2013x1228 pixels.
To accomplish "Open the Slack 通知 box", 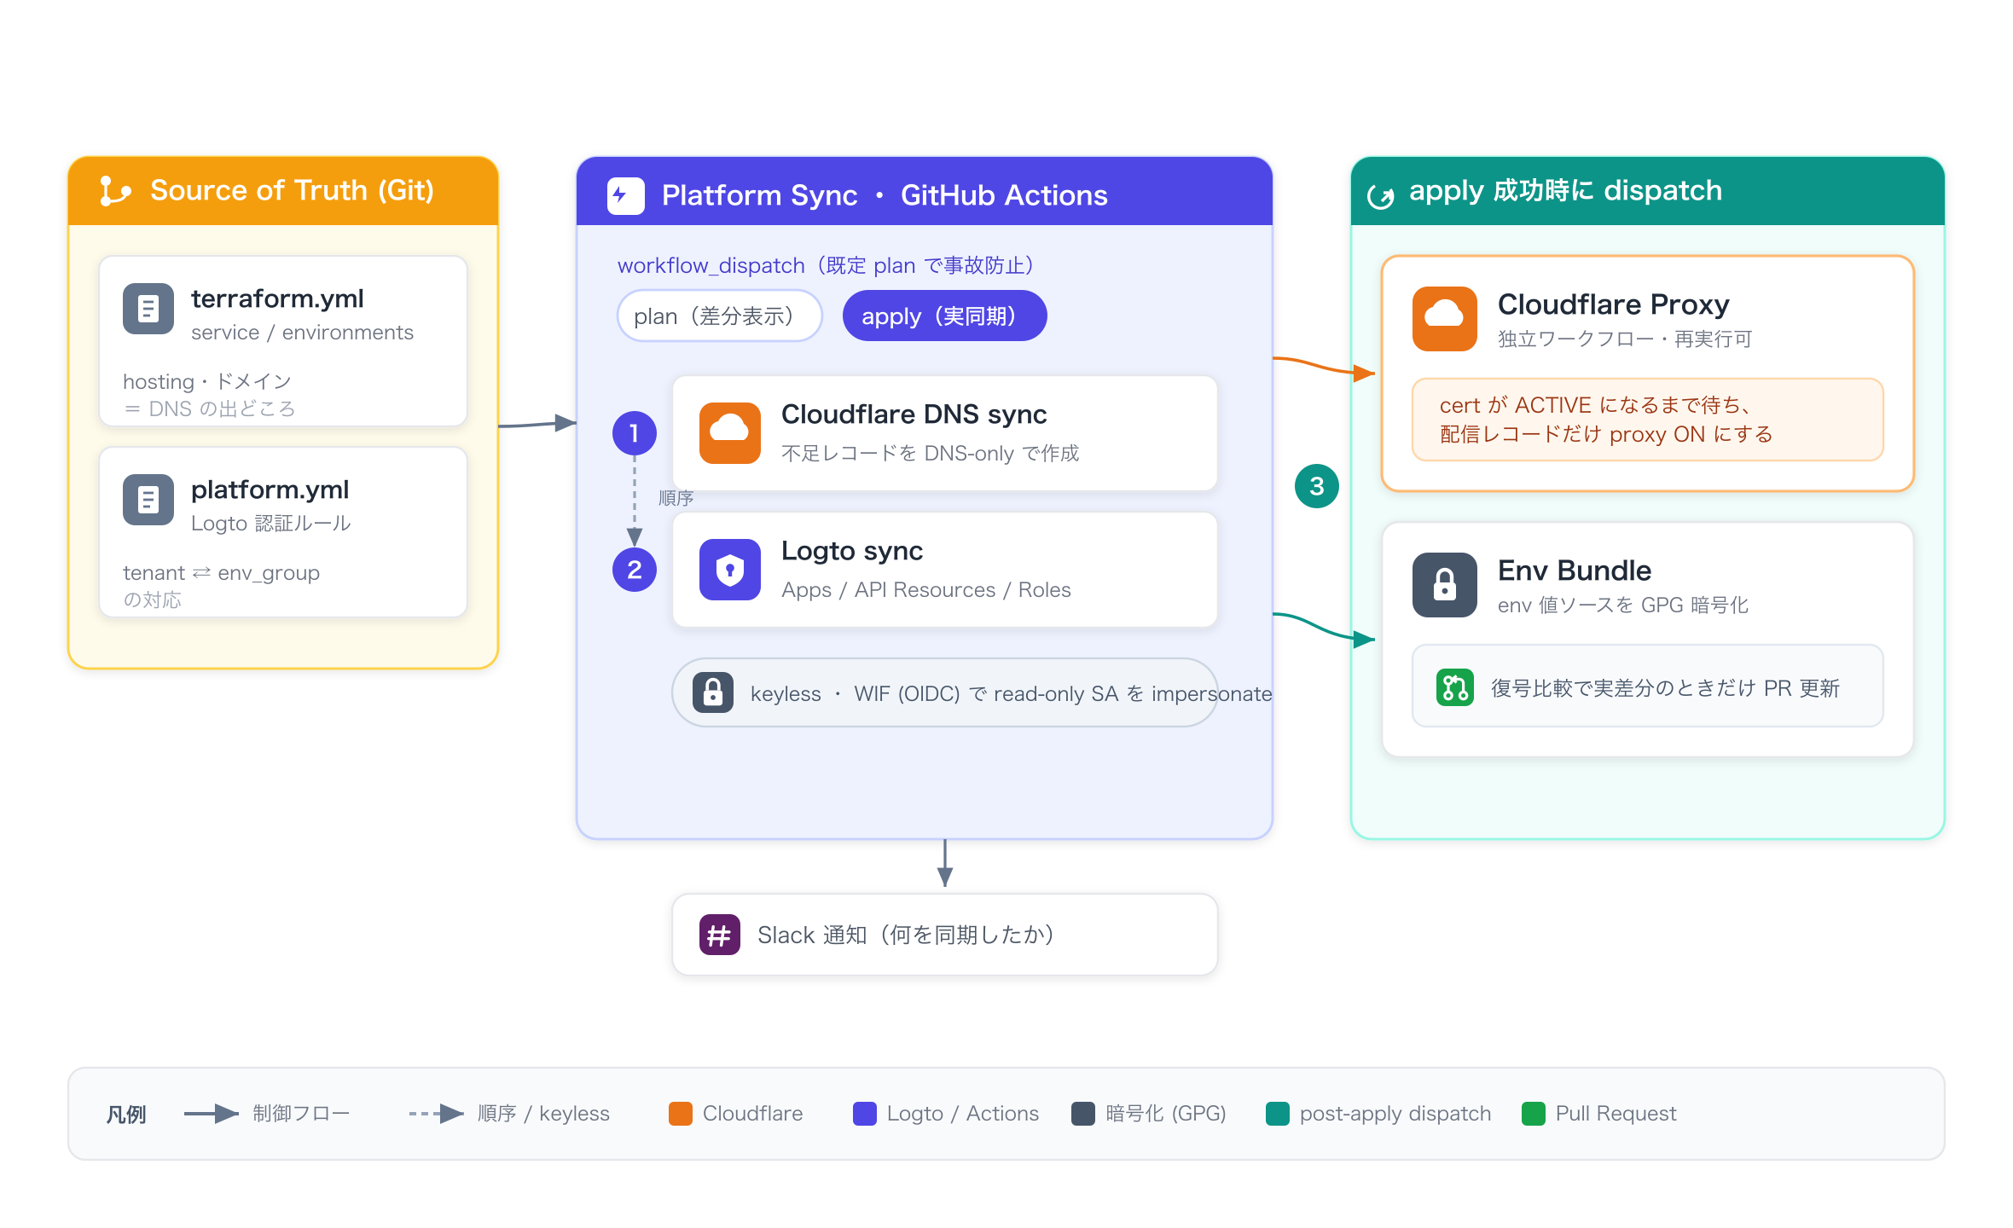I will 945,935.
